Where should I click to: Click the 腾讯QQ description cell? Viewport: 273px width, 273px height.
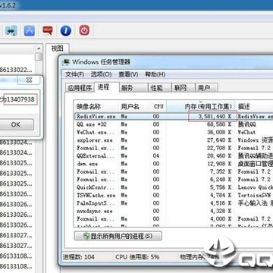(x=247, y=124)
